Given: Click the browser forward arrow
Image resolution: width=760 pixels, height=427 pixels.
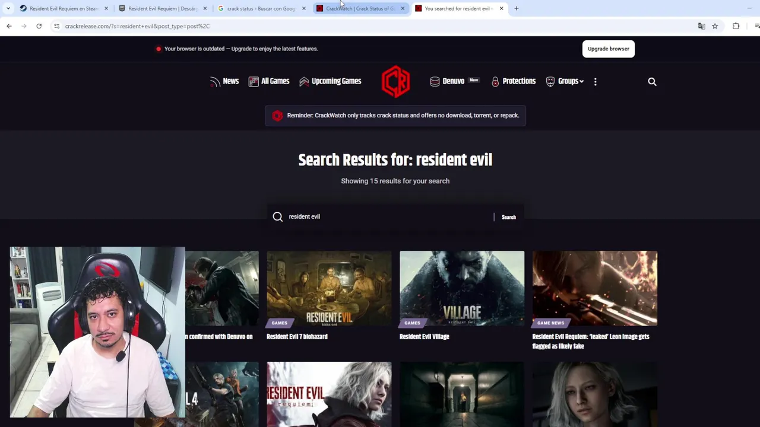Looking at the screenshot, I should [x=24, y=26].
